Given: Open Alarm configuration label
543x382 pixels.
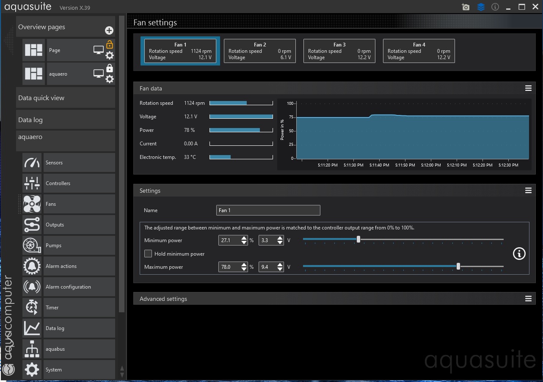Looking at the screenshot, I should tap(79, 287).
